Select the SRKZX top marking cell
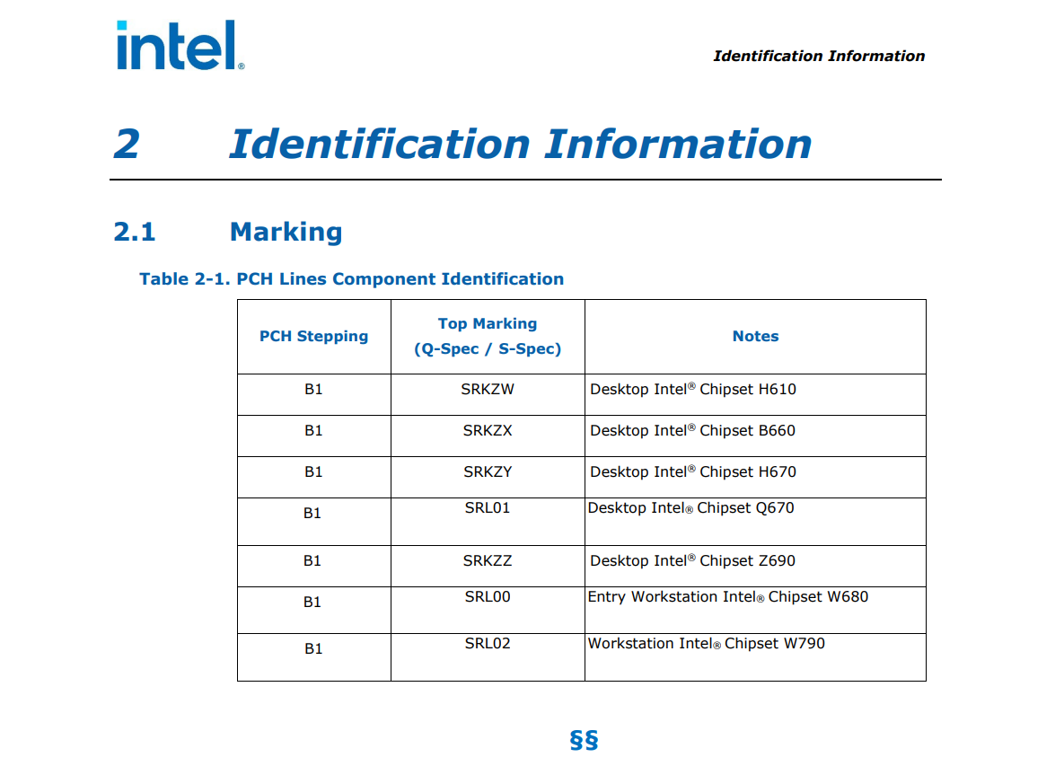 coord(488,431)
